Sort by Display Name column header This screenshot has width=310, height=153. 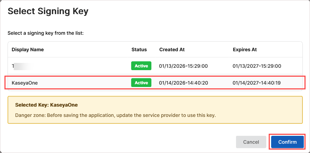click(28, 50)
